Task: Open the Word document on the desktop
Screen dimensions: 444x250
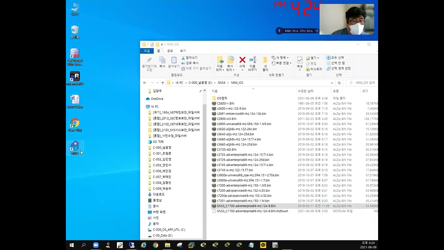Action: [75, 102]
